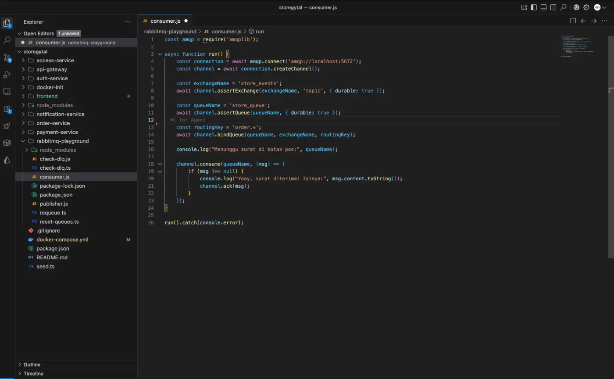This screenshot has height=379, width=614.
Task: Open the Remote Explorer view
Action: click(7, 92)
